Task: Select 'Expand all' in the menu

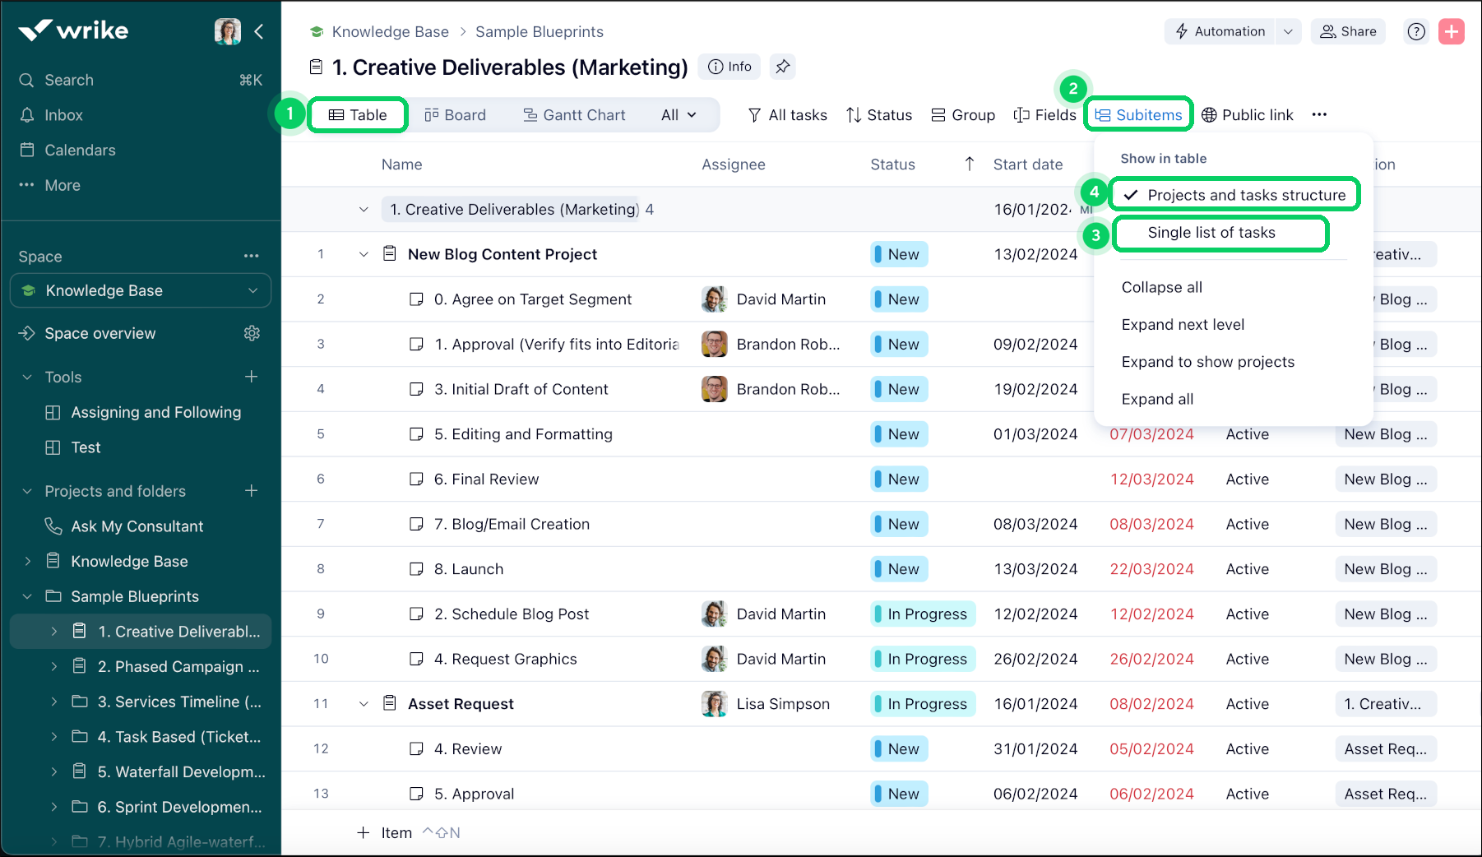Action: tap(1157, 399)
